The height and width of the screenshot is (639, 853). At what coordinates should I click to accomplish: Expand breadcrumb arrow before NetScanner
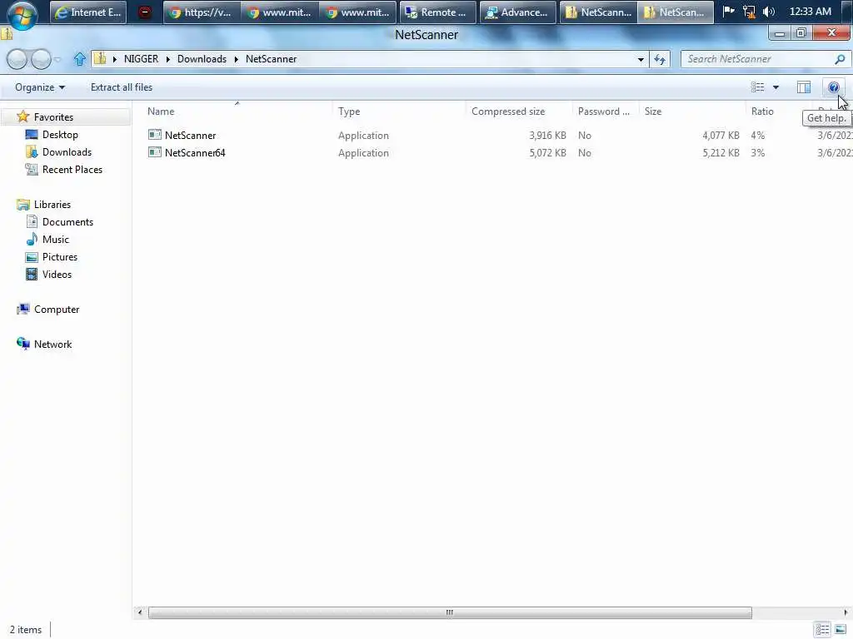point(236,59)
